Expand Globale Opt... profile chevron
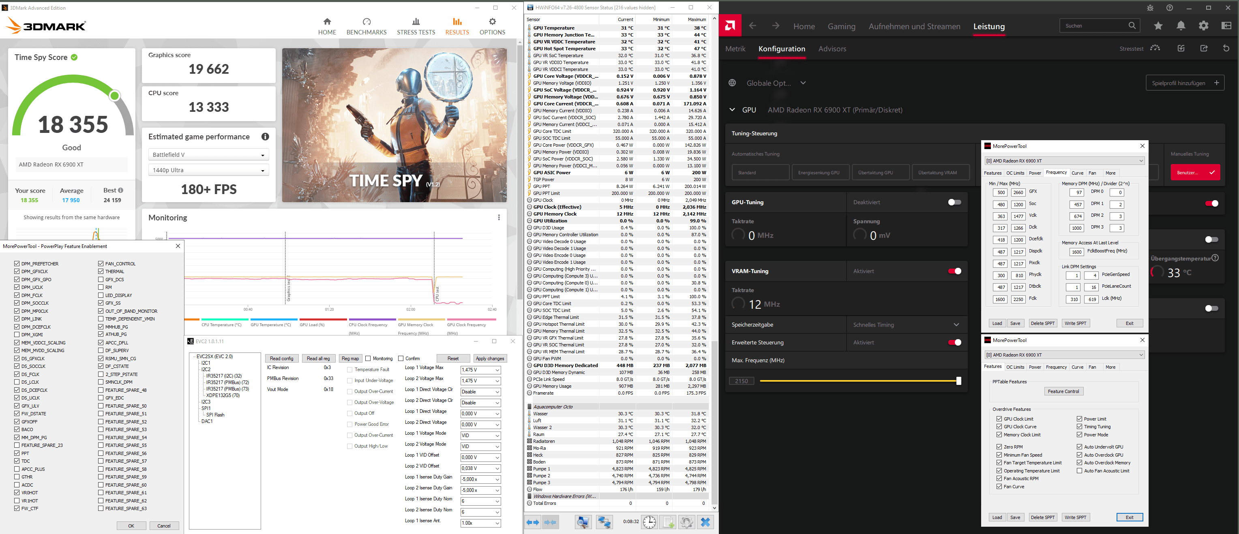This screenshot has height=534, width=1239. 803,83
